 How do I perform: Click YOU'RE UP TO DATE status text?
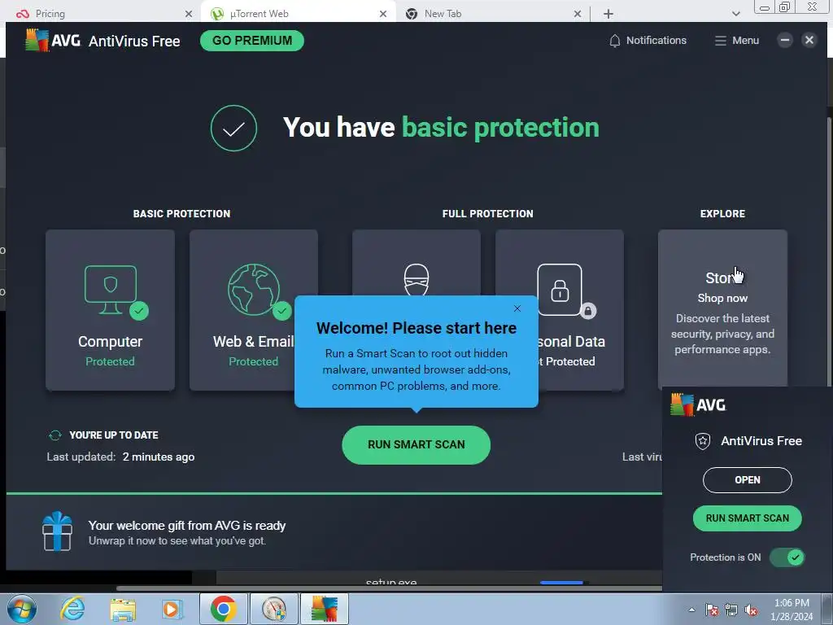(114, 435)
